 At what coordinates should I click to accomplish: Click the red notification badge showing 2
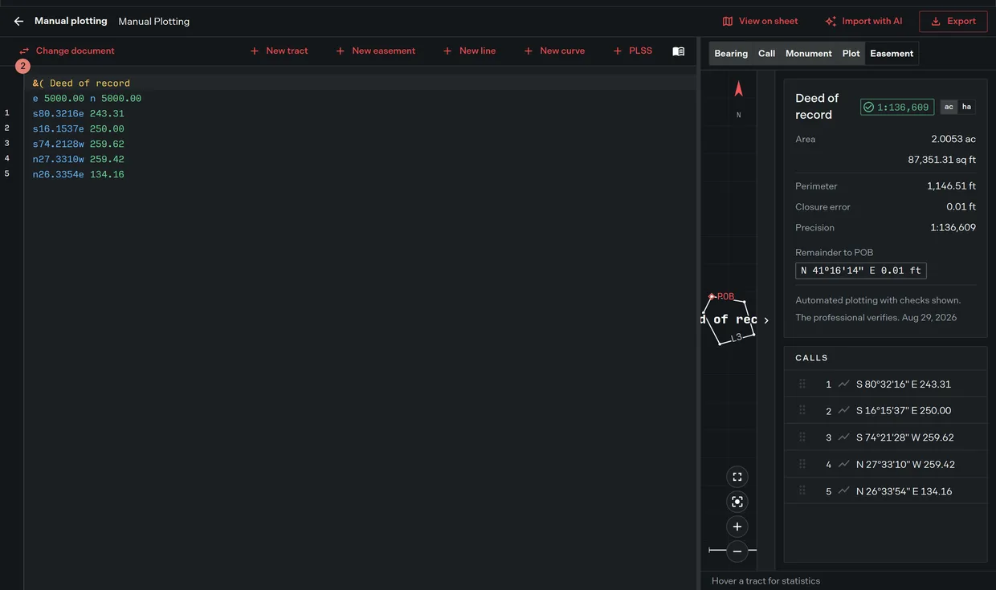coord(23,66)
